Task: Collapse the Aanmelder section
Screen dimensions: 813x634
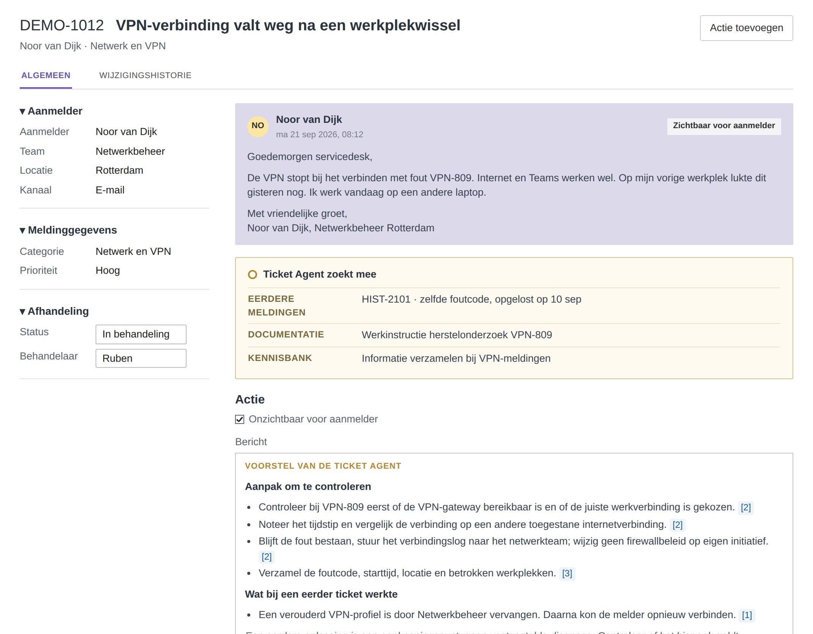Action: [51, 111]
